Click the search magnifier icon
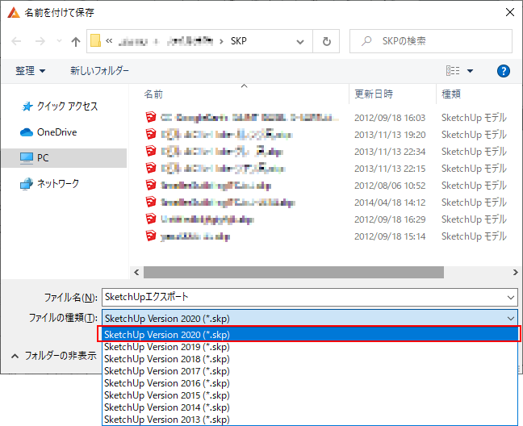 click(x=366, y=41)
